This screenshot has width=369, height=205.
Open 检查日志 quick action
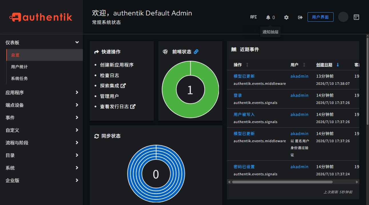(x=109, y=75)
